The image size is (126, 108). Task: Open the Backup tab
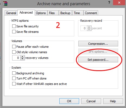[65, 13]
